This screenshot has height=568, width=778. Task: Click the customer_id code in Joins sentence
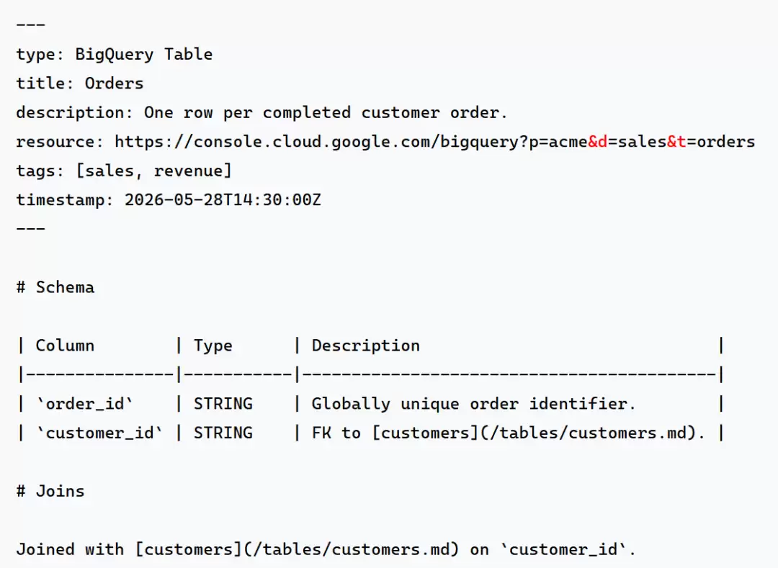coord(563,549)
